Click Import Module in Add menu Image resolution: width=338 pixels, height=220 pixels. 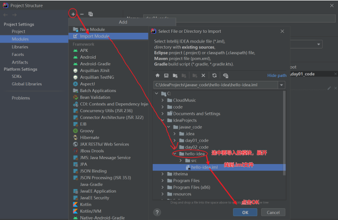(x=108, y=36)
